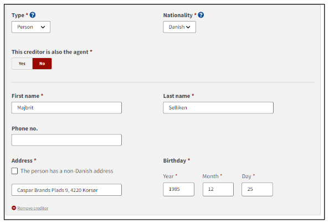This screenshot has height=224, width=329.
Task: Click the birthday Day field showing 25
Action: click(x=257, y=189)
